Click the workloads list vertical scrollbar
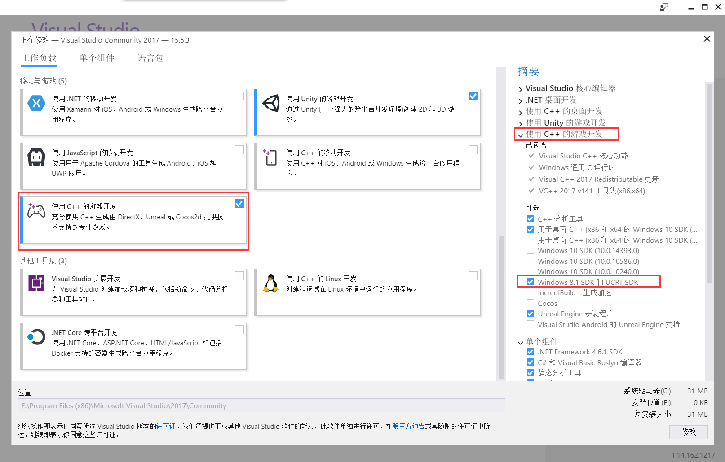The image size is (725, 462). click(x=501, y=307)
